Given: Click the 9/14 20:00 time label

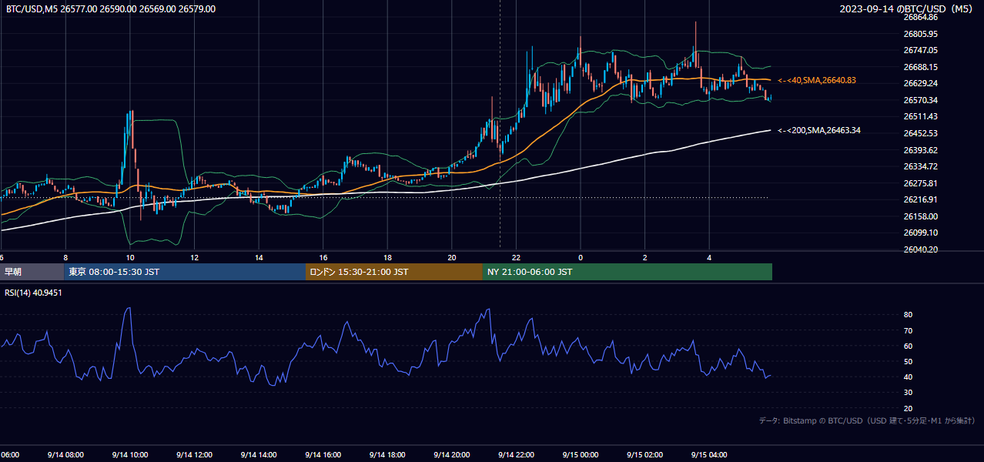Looking at the screenshot, I should [452, 454].
